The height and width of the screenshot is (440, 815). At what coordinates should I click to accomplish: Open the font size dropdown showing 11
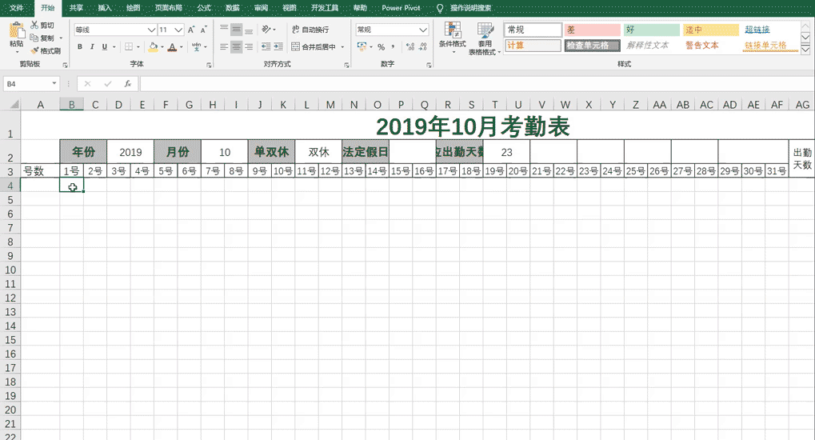tap(178, 30)
